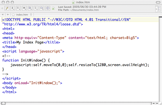
Task: Click the <!-- comment opener line
Action: [6, 56]
